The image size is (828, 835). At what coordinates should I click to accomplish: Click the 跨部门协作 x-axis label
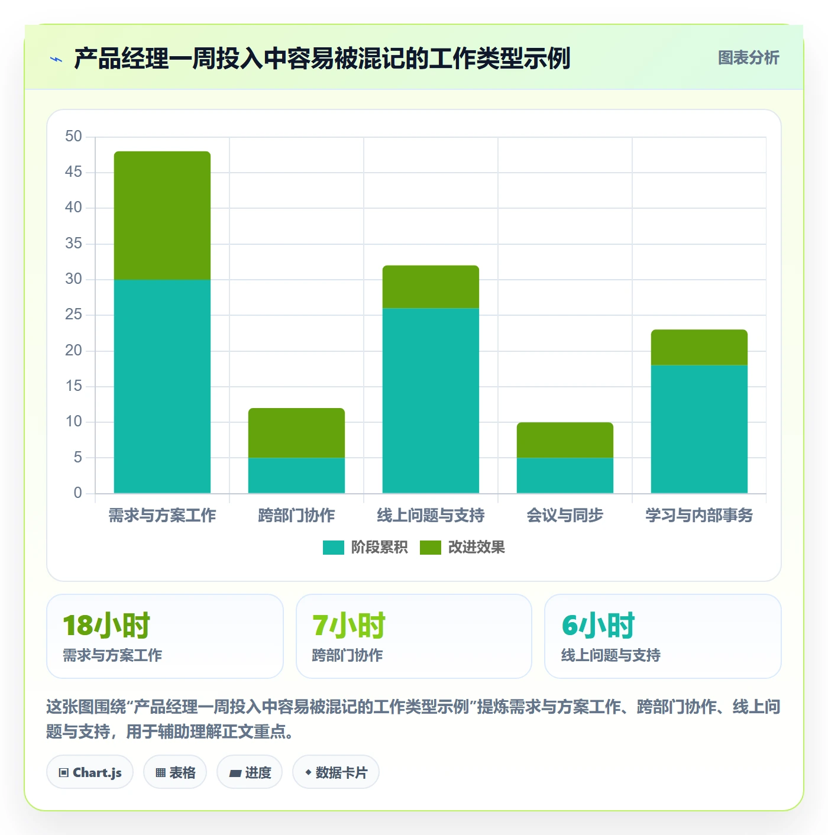pos(296,516)
